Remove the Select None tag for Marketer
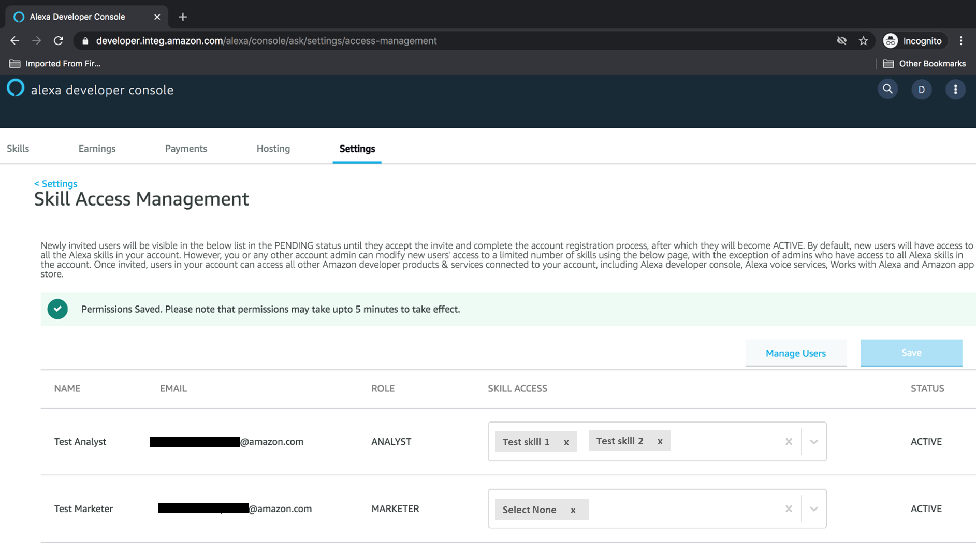976x553 pixels. point(573,510)
